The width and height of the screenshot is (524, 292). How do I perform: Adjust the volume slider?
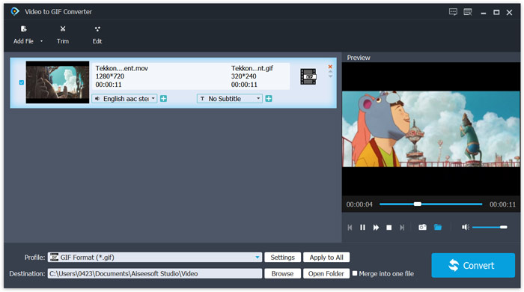click(x=490, y=227)
